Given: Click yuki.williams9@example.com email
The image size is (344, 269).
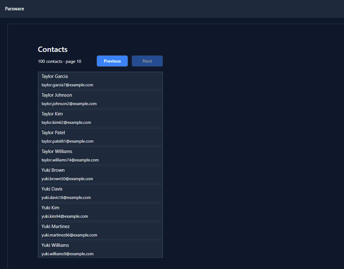Looking at the screenshot, I should 68,254.
